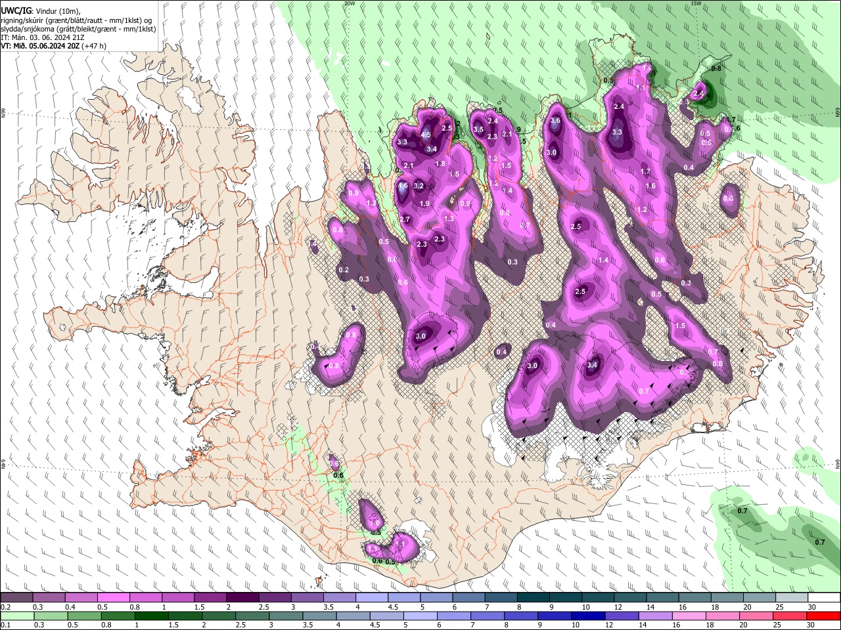Image resolution: width=841 pixels, height=630 pixels.
Task: Click the 'rigning/skúrir' rain legend description line
Action: [x=76, y=20]
